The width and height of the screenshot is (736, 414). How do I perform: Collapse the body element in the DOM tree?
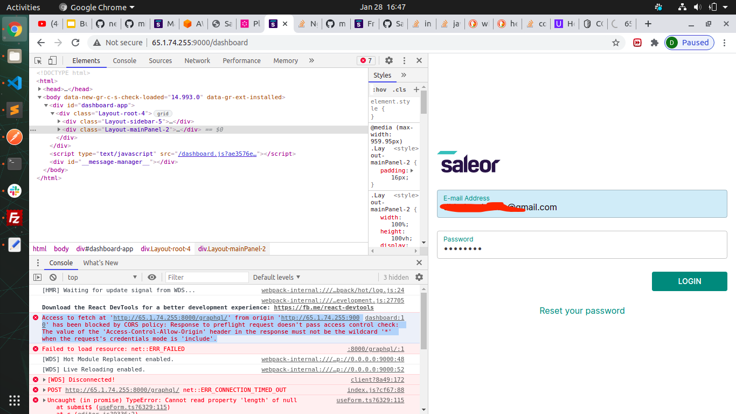click(40, 98)
